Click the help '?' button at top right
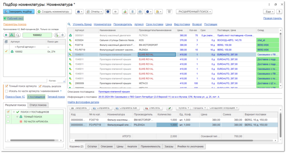The image size is (286, 153). click(279, 12)
